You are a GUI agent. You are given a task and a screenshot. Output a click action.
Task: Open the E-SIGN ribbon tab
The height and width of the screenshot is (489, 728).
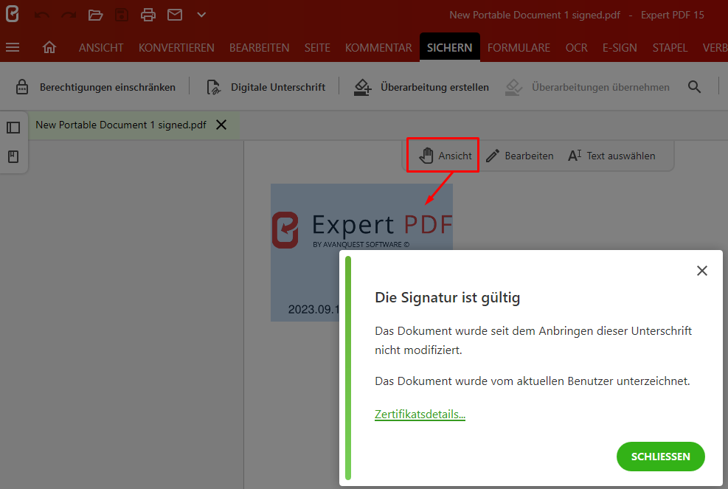(620, 48)
